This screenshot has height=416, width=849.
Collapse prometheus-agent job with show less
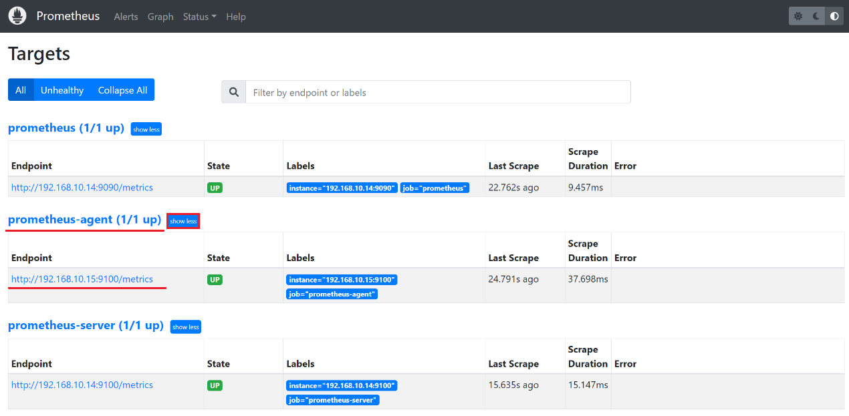pos(183,221)
